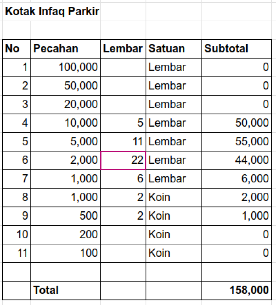Select the subtotal cell showing 44,000

tap(236, 160)
